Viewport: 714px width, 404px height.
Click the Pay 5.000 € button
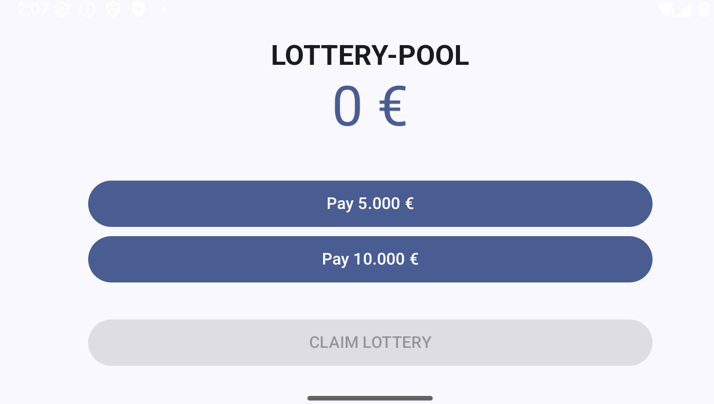tap(370, 204)
